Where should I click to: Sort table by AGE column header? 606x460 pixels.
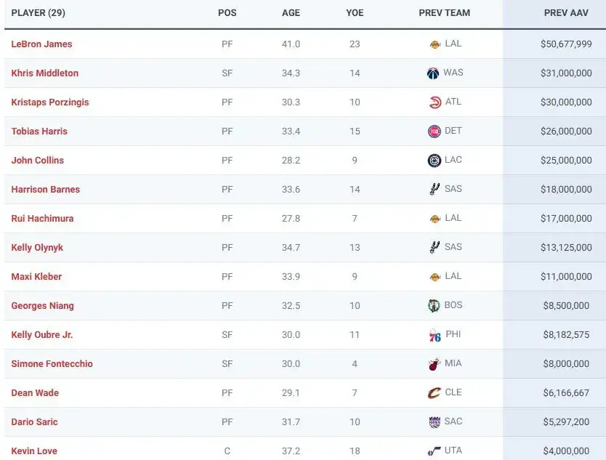point(291,13)
